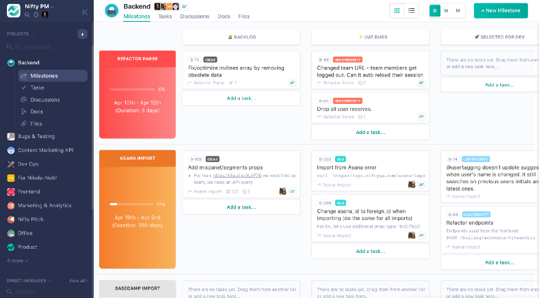Click the user avatar beside the bell
This screenshot has width=539, height=298.
44,15
